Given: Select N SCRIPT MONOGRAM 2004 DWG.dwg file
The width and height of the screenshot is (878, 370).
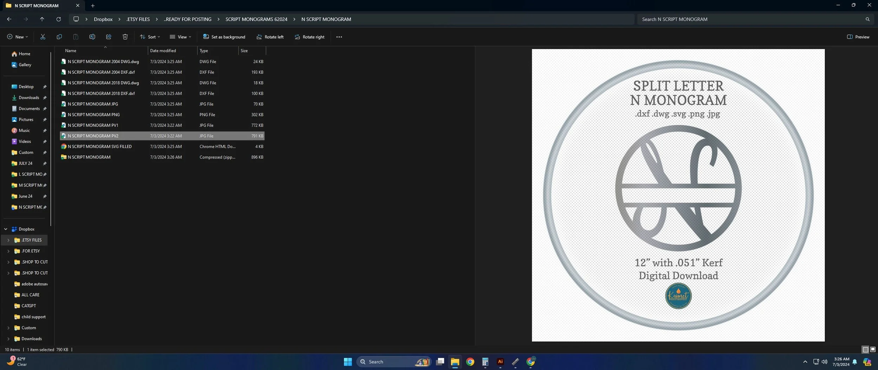Looking at the screenshot, I should click(x=162, y=61).
